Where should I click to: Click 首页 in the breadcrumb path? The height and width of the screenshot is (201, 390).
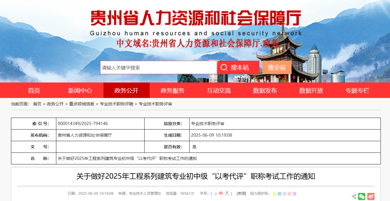(37, 104)
